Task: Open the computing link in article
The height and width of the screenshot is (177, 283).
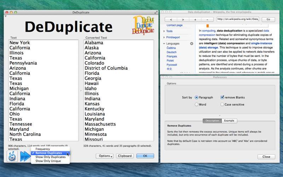Action: [x=209, y=31]
